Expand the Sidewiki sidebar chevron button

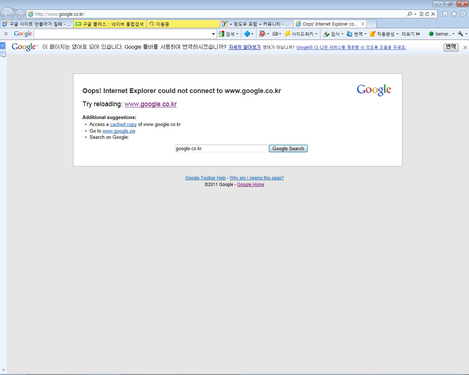click(3, 46)
